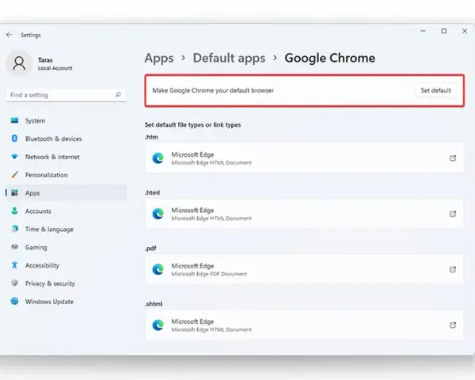Go to Default apps breadcrumb
Image resolution: width=475 pixels, height=380 pixels.
tap(229, 58)
